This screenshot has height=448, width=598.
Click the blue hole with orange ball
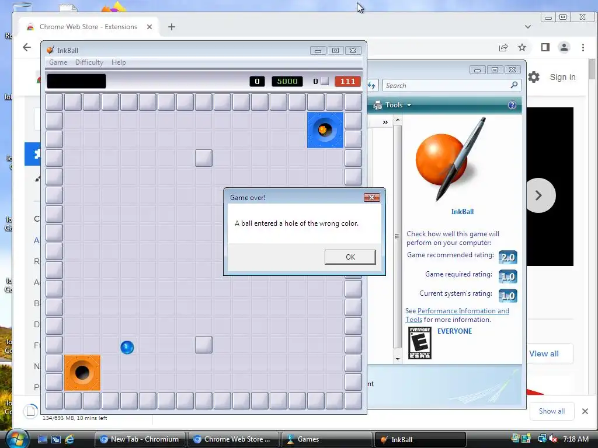[x=325, y=130]
